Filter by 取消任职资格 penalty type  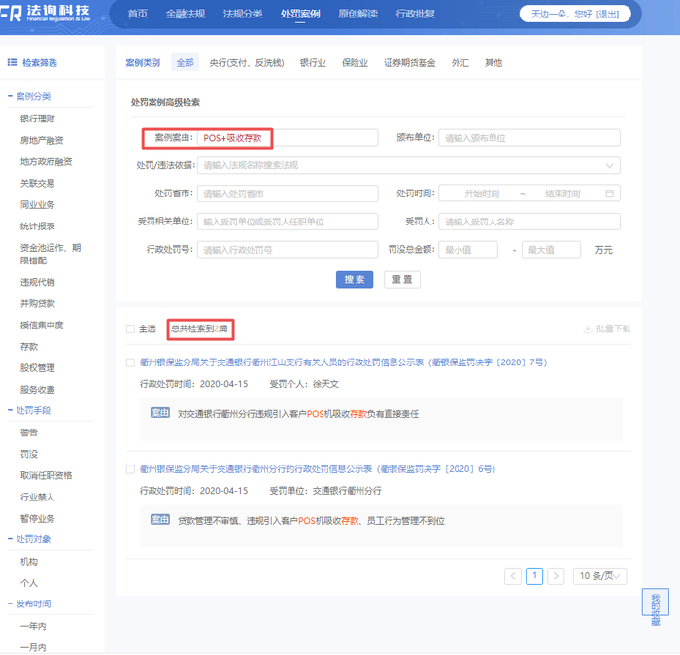point(46,475)
